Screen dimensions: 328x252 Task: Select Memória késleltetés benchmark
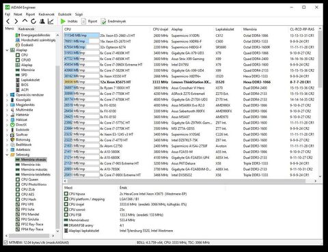pos(36,175)
